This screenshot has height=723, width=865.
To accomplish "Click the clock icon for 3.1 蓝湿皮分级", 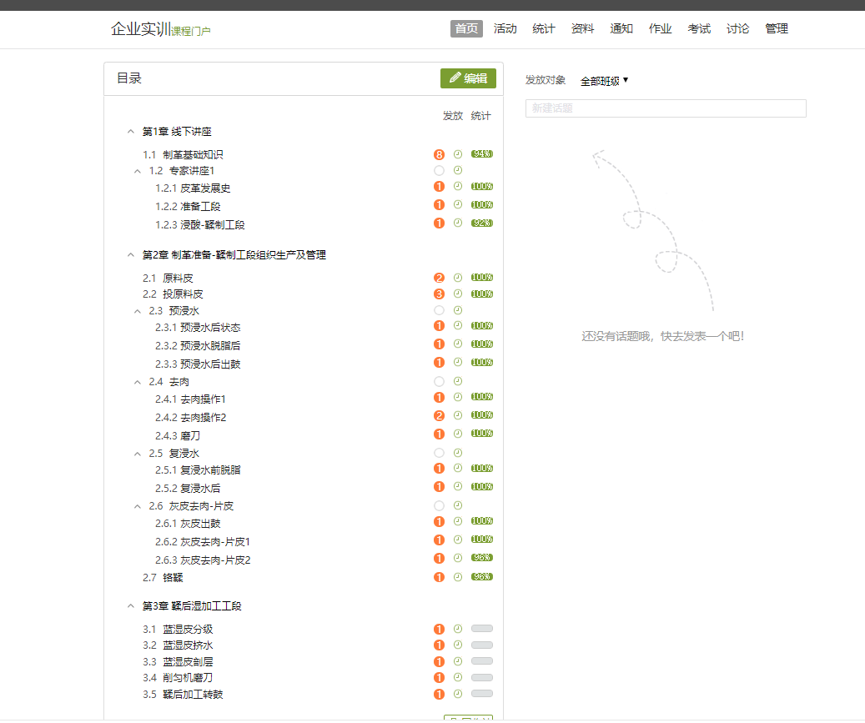I will [x=457, y=629].
